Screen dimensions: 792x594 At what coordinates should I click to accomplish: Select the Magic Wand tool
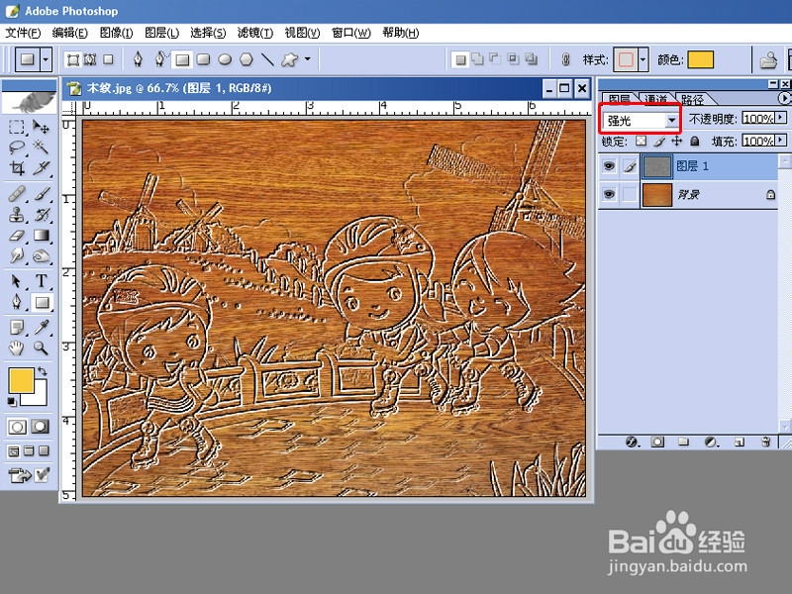pos(41,147)
